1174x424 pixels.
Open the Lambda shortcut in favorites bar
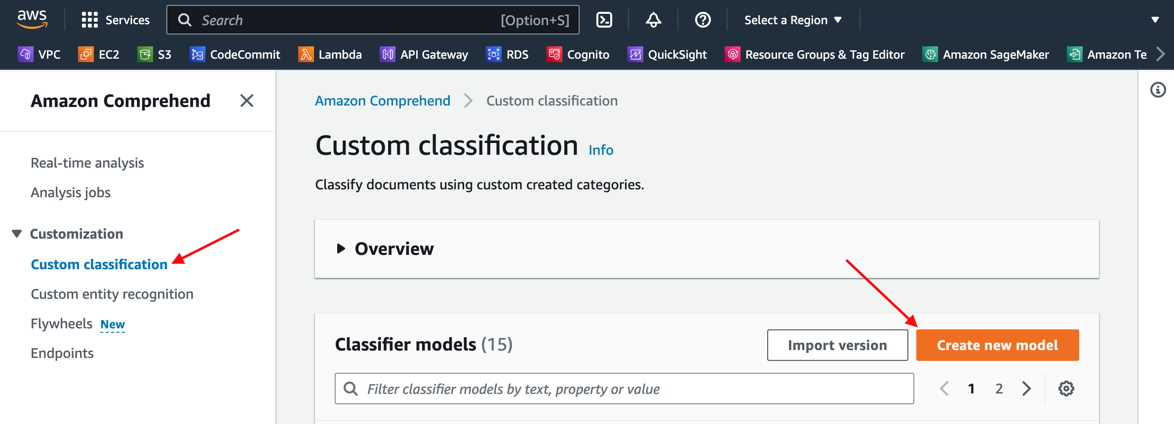(x=330, y=54)
